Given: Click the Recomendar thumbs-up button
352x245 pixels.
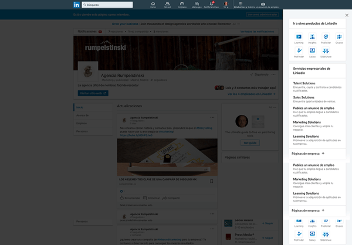Looking at the screenshot, I should (x=130, y=198).
